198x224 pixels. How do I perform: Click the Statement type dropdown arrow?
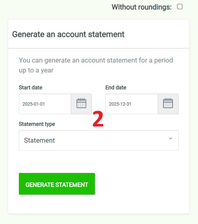171,139
